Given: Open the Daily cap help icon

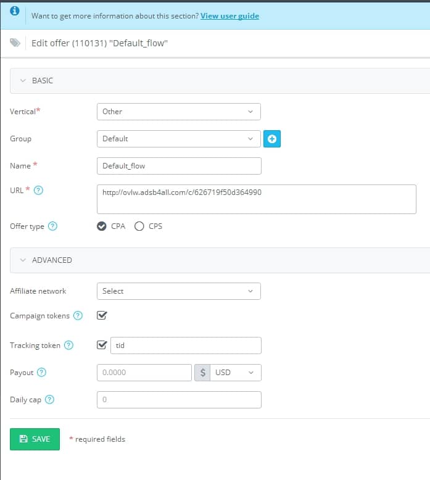Looking at the screenshot, I should [49, 400].
